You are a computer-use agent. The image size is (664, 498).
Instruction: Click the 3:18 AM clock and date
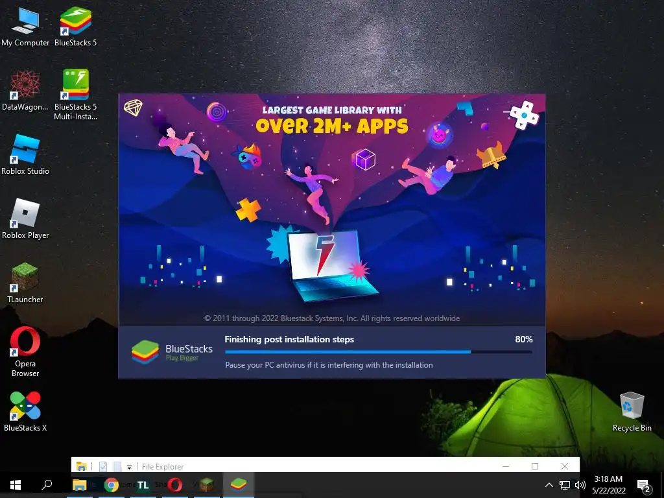[608, 485]
